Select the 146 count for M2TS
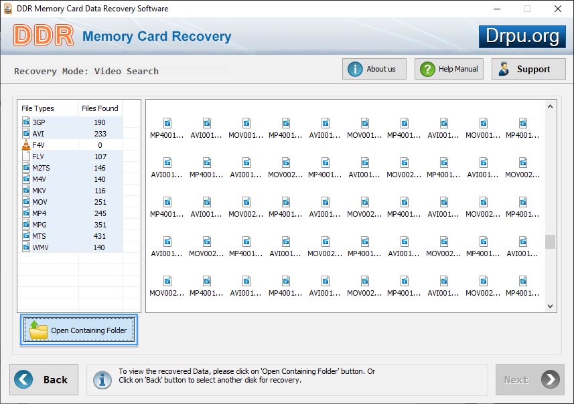 click(x=100, y=167)
